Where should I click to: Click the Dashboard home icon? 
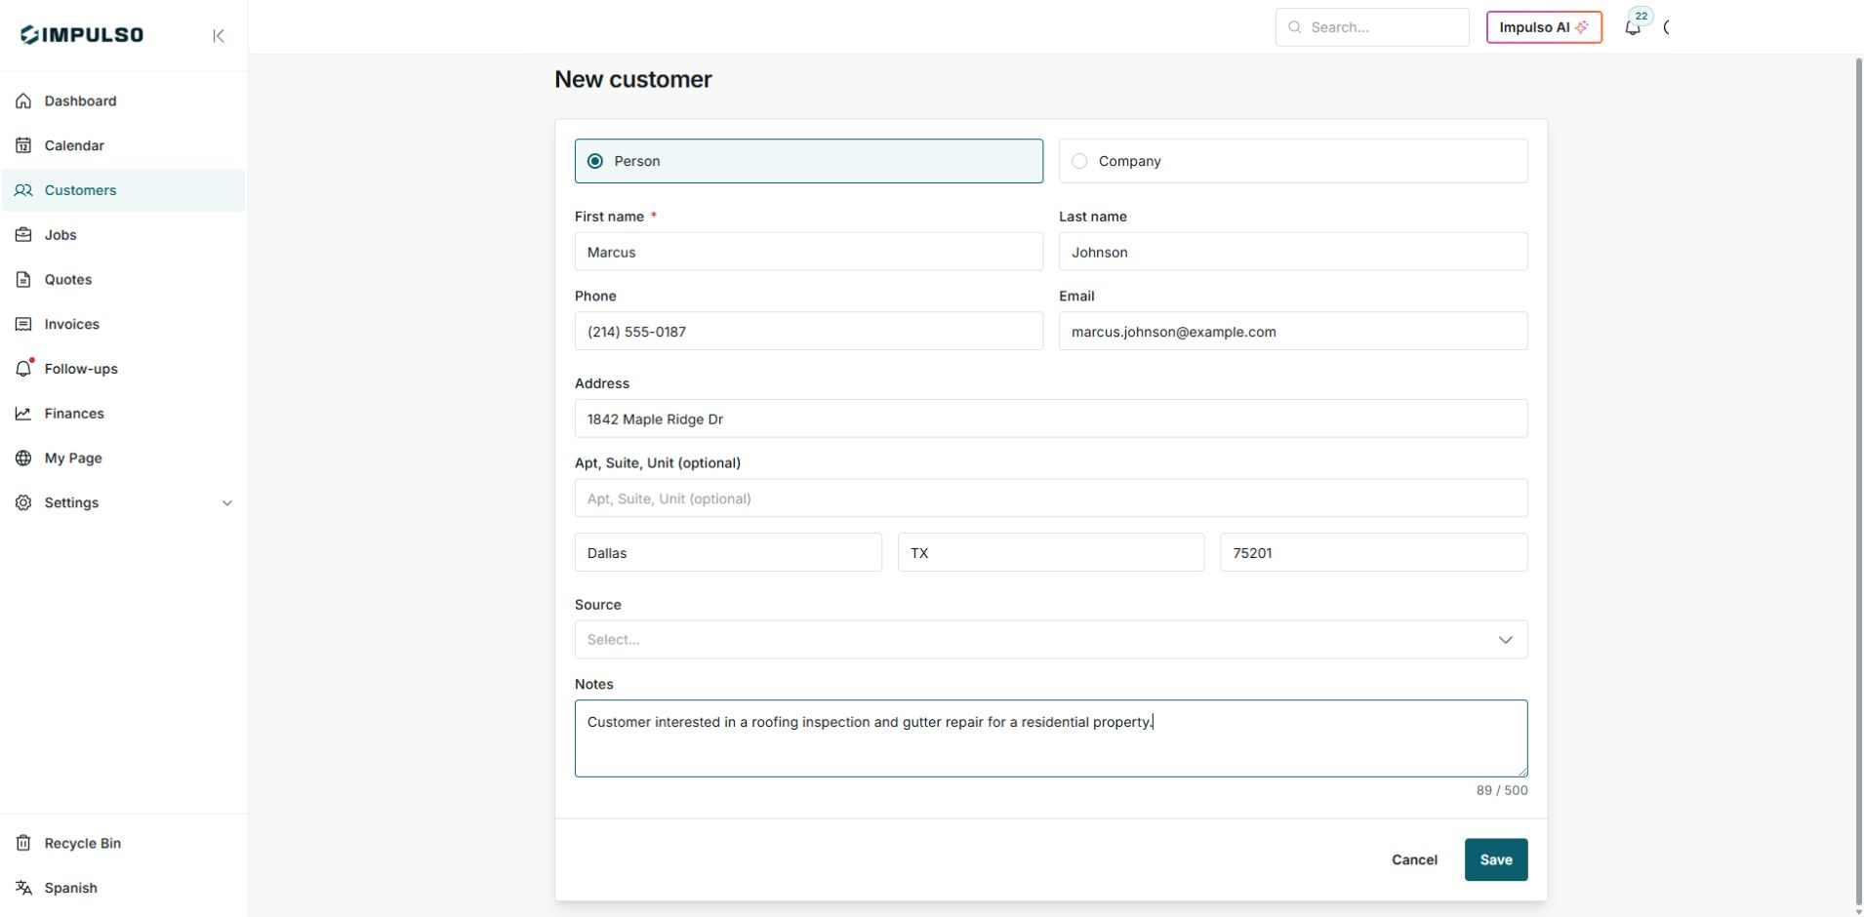coord(23,101)
